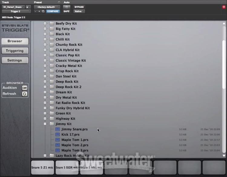Select the CLA Hybrid Kit folder icon
The image size is (227, 177).
pyautogui.click(x=52, y=50)
